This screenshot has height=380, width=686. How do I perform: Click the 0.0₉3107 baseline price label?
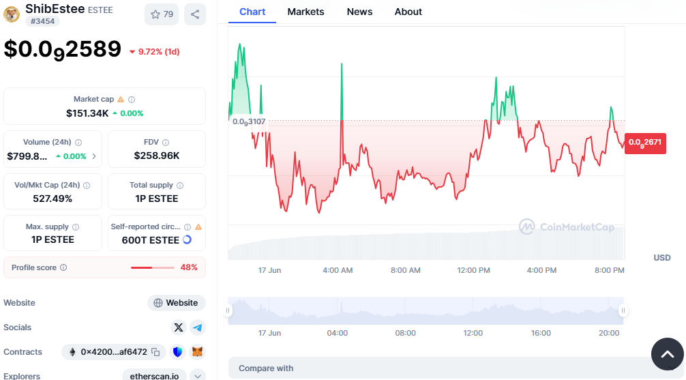tap(248, 121)
